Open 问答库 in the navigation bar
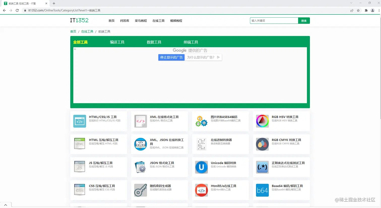Image resolution: width=381 pixels, height=208 pixels. 124,21
